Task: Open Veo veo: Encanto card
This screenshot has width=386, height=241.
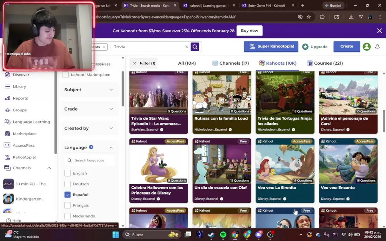Action: pyautogui.click(x=348, y=171)
